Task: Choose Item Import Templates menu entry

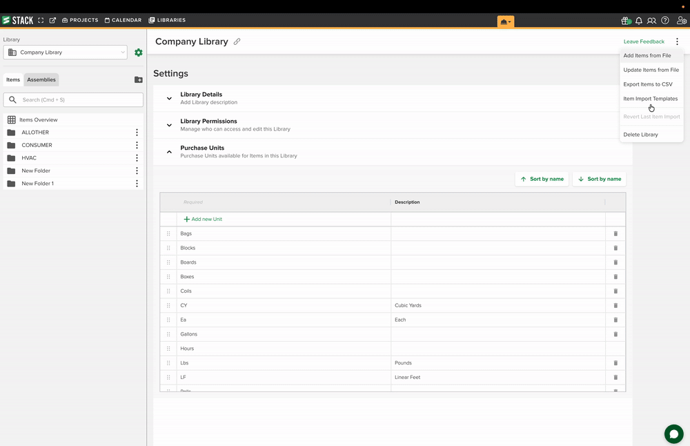Action: click(x=651, y=99)
